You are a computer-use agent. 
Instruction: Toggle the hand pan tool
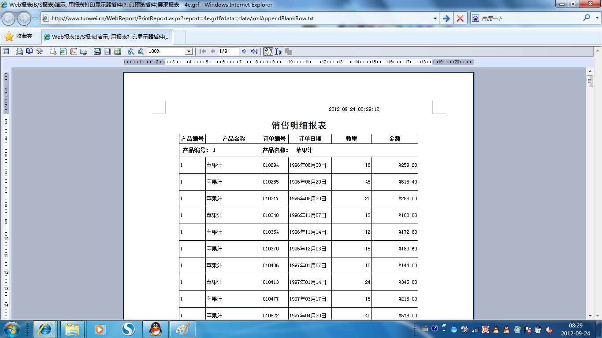tap(268, 51)
